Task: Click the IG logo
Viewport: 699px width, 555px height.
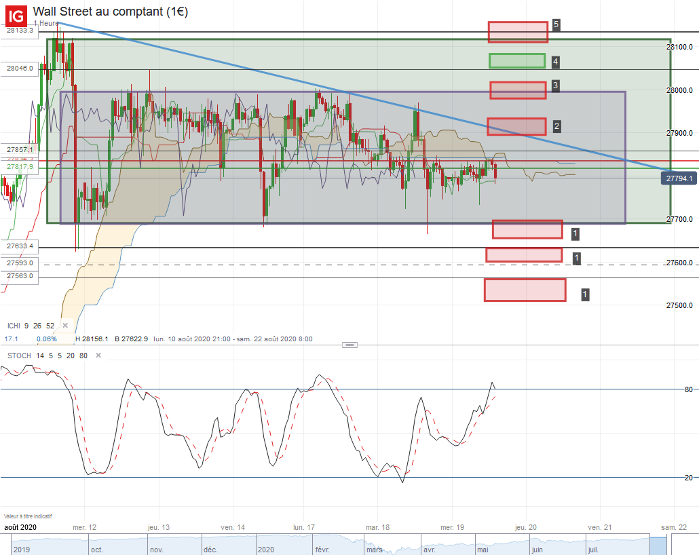Action: [x=16, y=16]
